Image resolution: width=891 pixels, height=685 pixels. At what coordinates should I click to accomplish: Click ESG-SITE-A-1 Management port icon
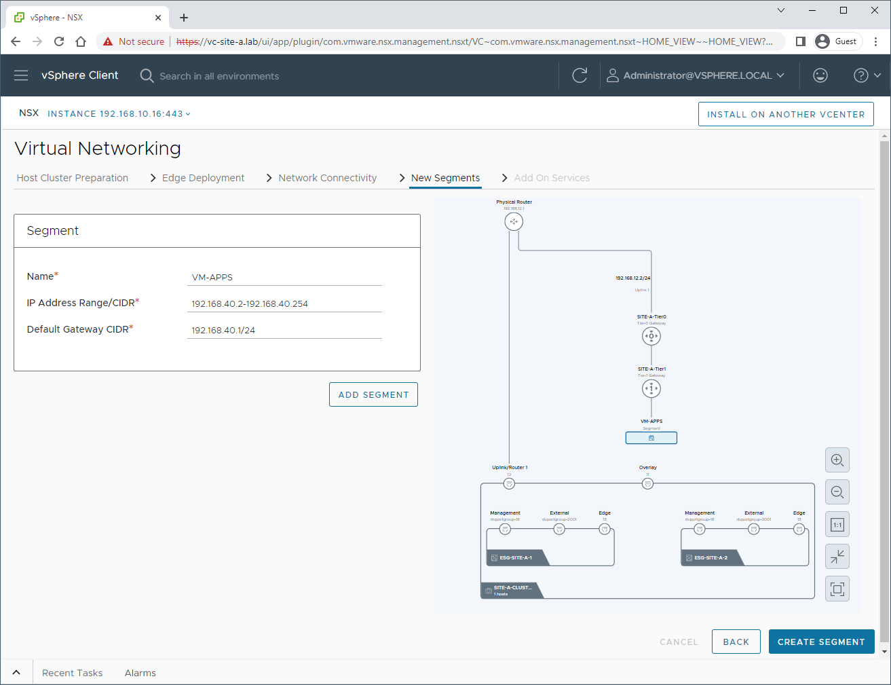505,529
